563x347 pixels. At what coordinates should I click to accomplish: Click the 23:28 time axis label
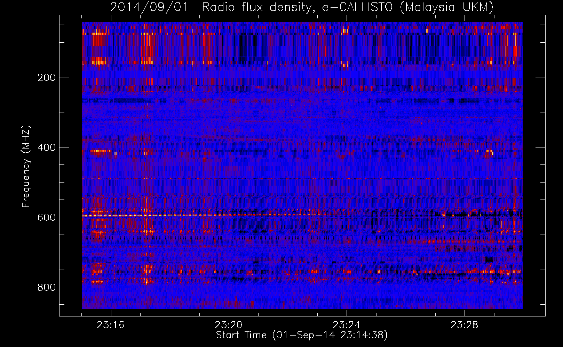pyautogui.click(x=465, y=325)
